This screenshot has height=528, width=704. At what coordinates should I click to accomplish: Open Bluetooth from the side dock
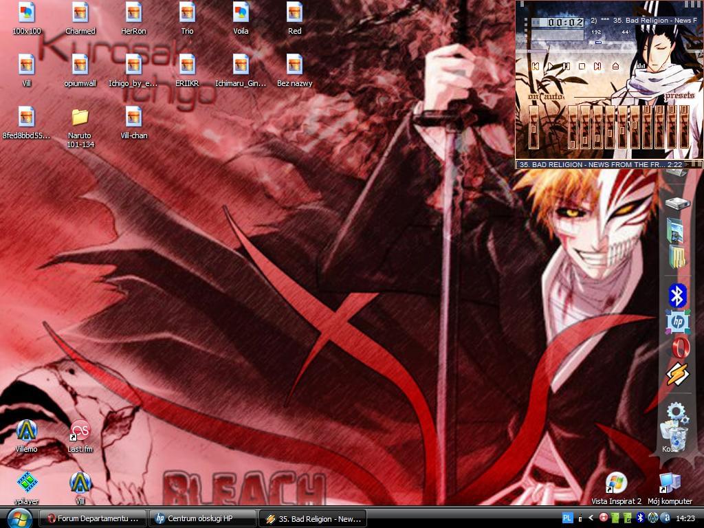[677, 296]
